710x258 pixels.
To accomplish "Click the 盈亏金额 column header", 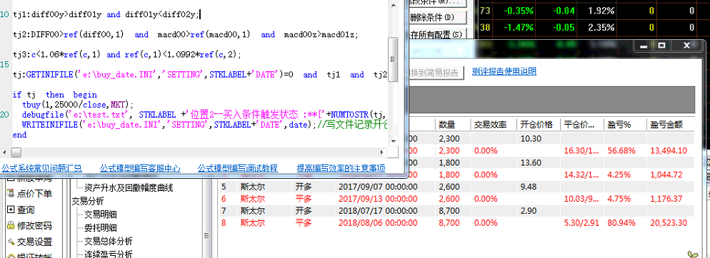I will click(x=669, y=125).
